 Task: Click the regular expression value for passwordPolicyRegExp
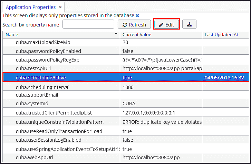point(162,60)
